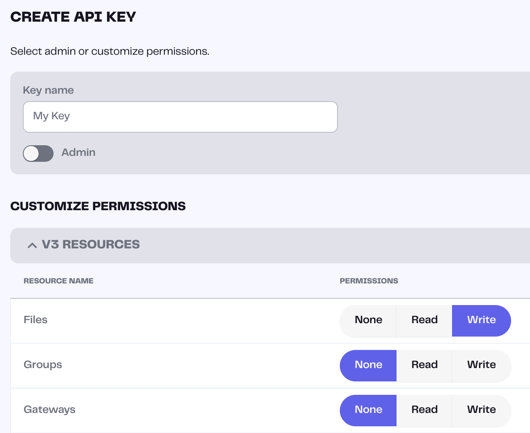Click the RESOURCE NAME column header

pos(58,281)
